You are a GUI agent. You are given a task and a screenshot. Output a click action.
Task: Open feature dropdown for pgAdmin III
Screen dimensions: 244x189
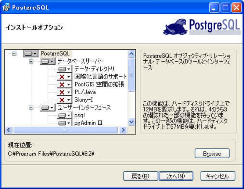[64, 123]
